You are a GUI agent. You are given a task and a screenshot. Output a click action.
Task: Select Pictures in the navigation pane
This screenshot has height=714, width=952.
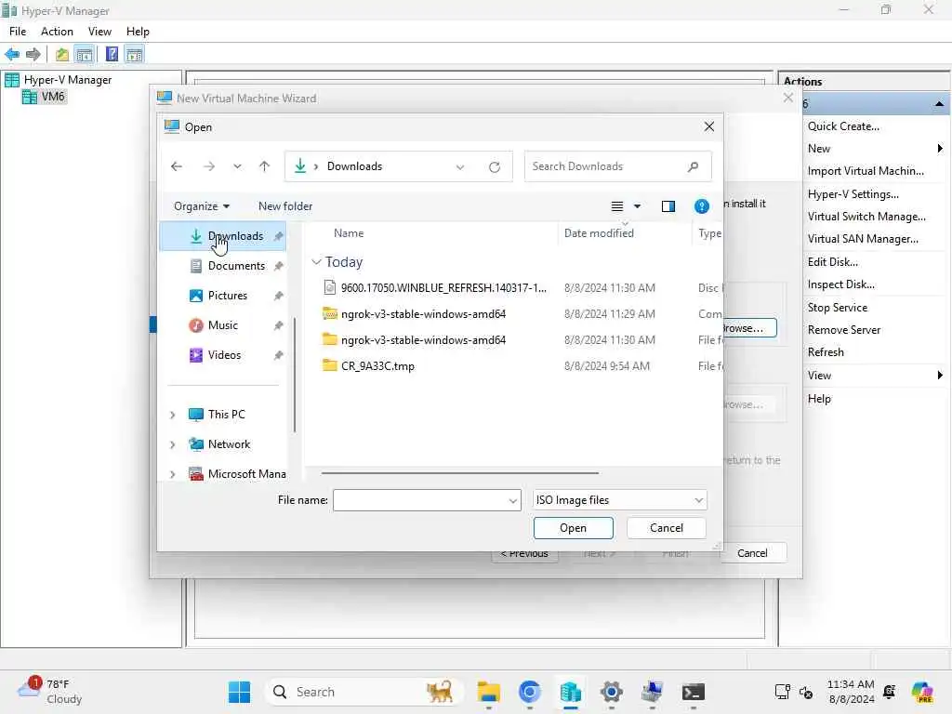[223, 296]
